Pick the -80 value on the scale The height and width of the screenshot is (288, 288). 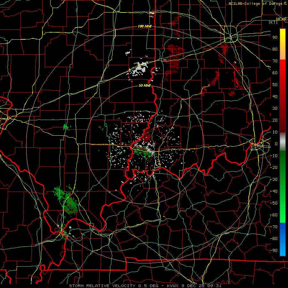pyautogui.click(x=274, y=239)
